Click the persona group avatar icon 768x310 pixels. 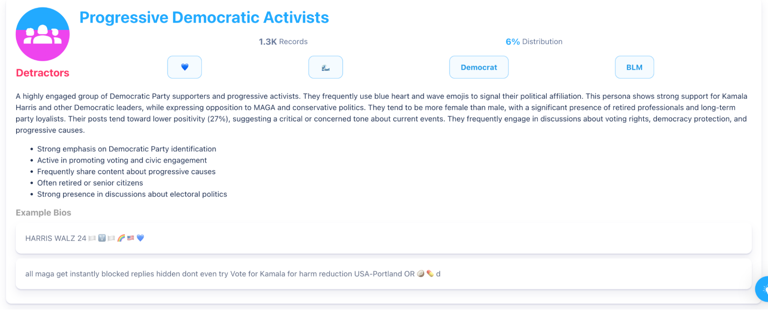(43, 34)
